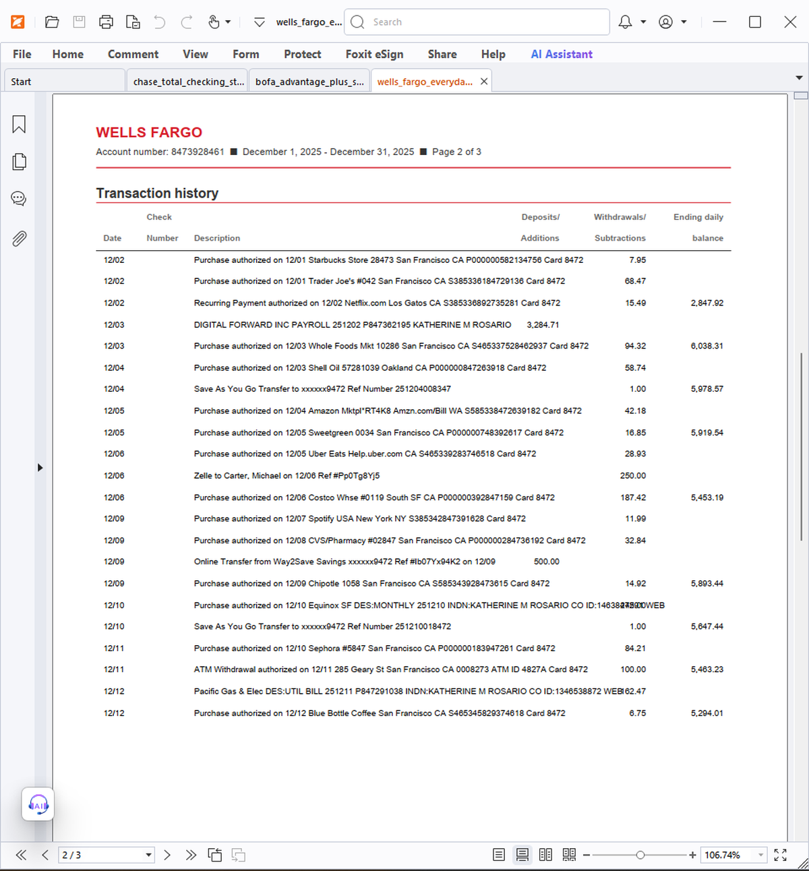
Task: Close the wells_fargo_everyday document tab
Action: click(484, 82)
